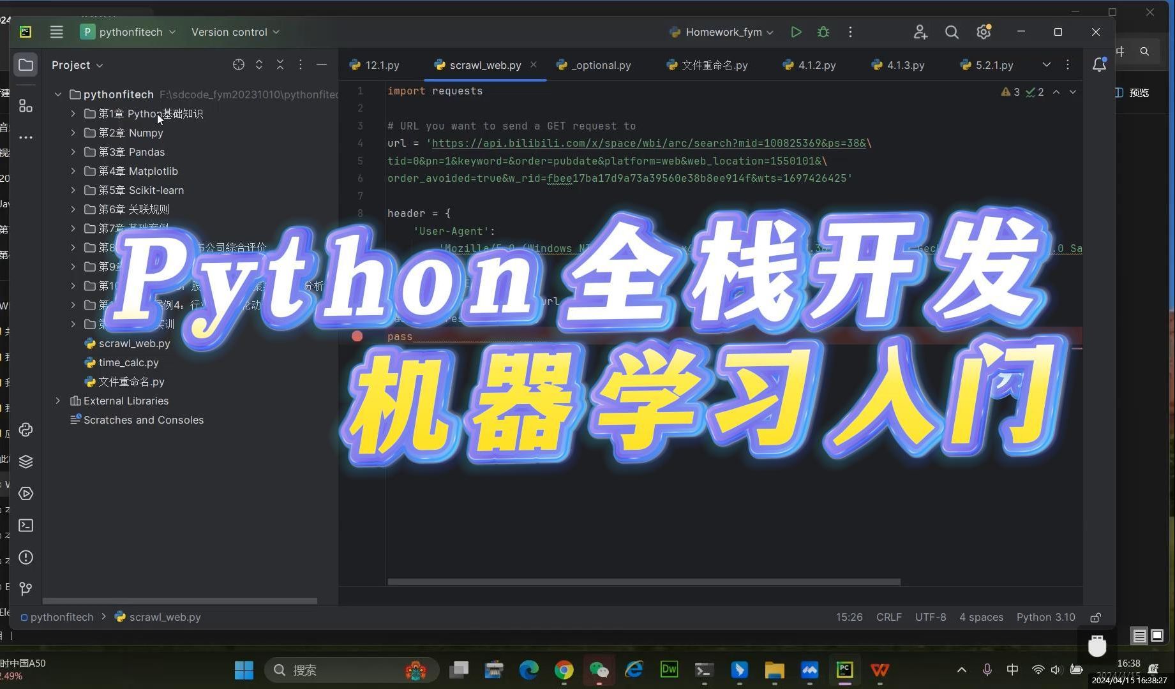Collapse pythonfitech root folder
This screenshot has height=689, width=1175.
[58, 94]
